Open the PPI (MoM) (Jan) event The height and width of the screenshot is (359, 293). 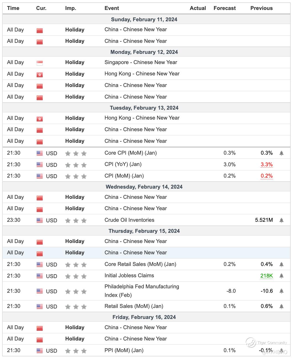[x=124, y=350]
